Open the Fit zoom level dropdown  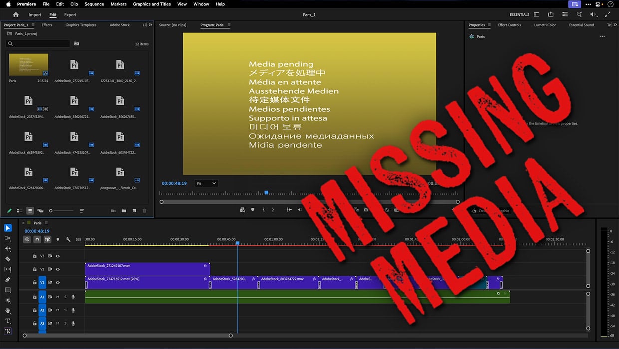pyautogui.click(x=206, y=183)
